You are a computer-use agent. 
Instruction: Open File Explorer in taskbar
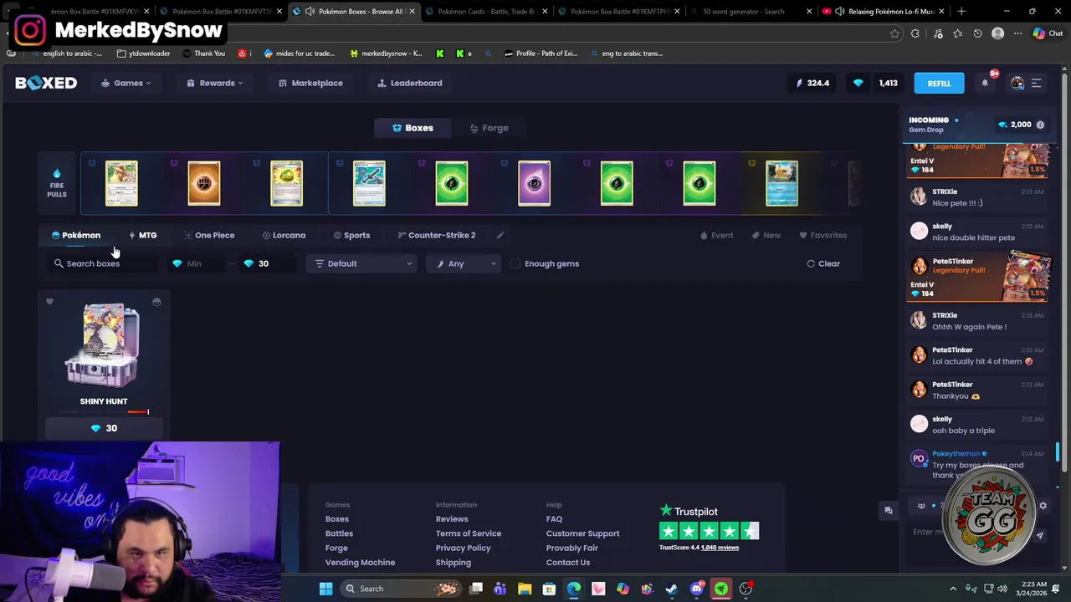pyautogui.click(x=525, y=589)
